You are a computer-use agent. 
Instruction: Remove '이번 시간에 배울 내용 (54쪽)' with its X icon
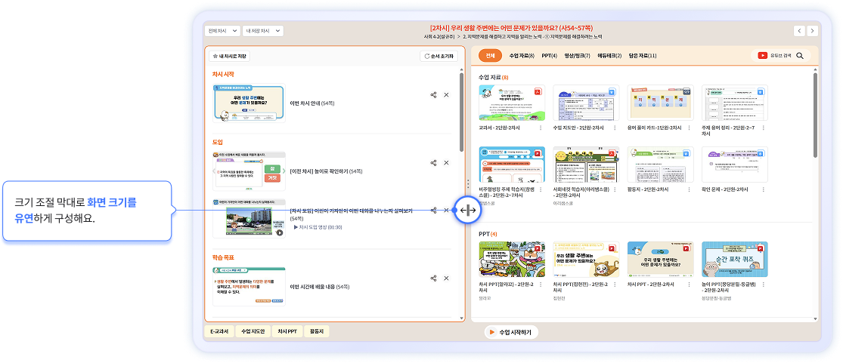pos(446,278)
